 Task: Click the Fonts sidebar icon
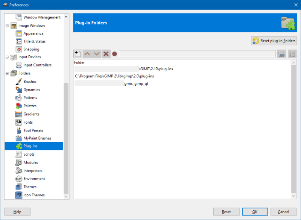coord(20,122)
